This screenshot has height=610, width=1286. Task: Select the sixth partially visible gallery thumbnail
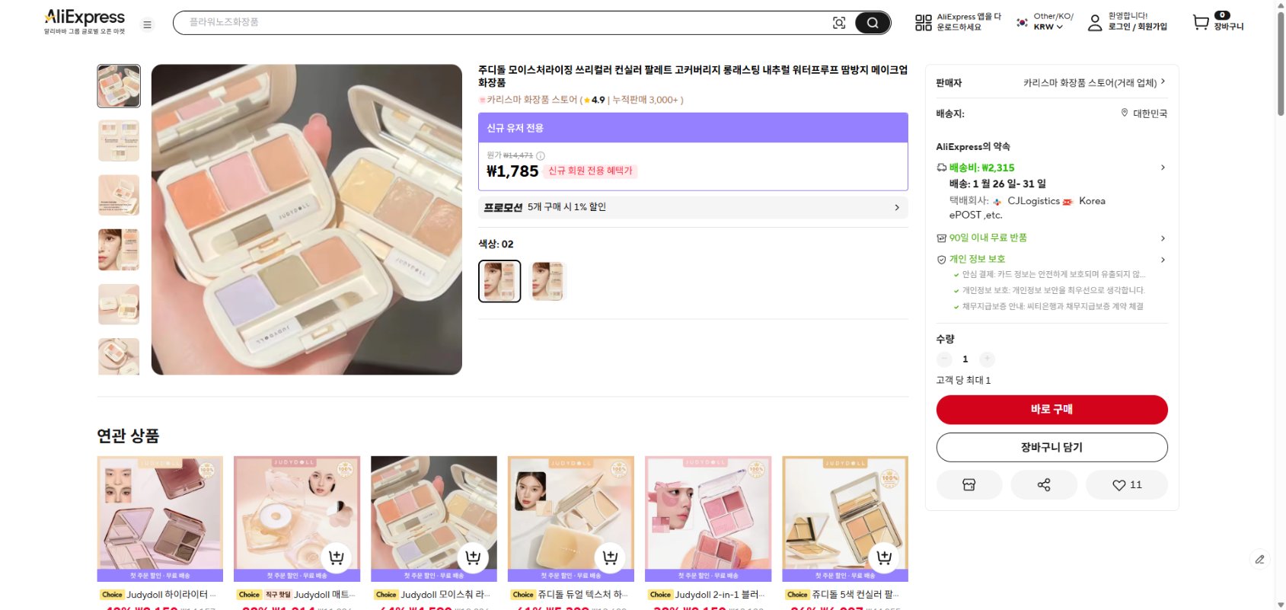(x=119, y=356)
